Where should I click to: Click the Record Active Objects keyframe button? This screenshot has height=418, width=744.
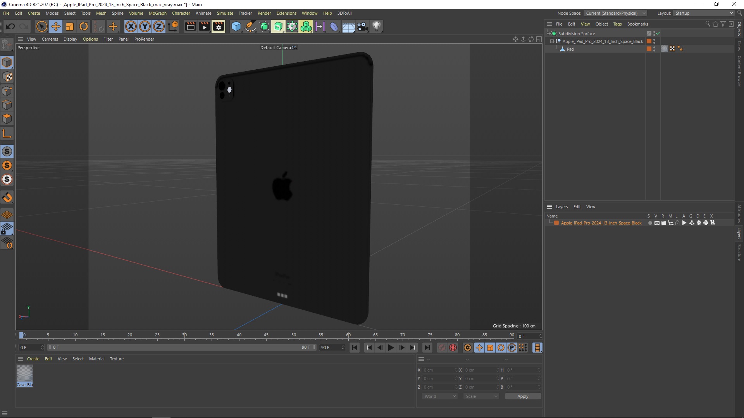[442, 348]
